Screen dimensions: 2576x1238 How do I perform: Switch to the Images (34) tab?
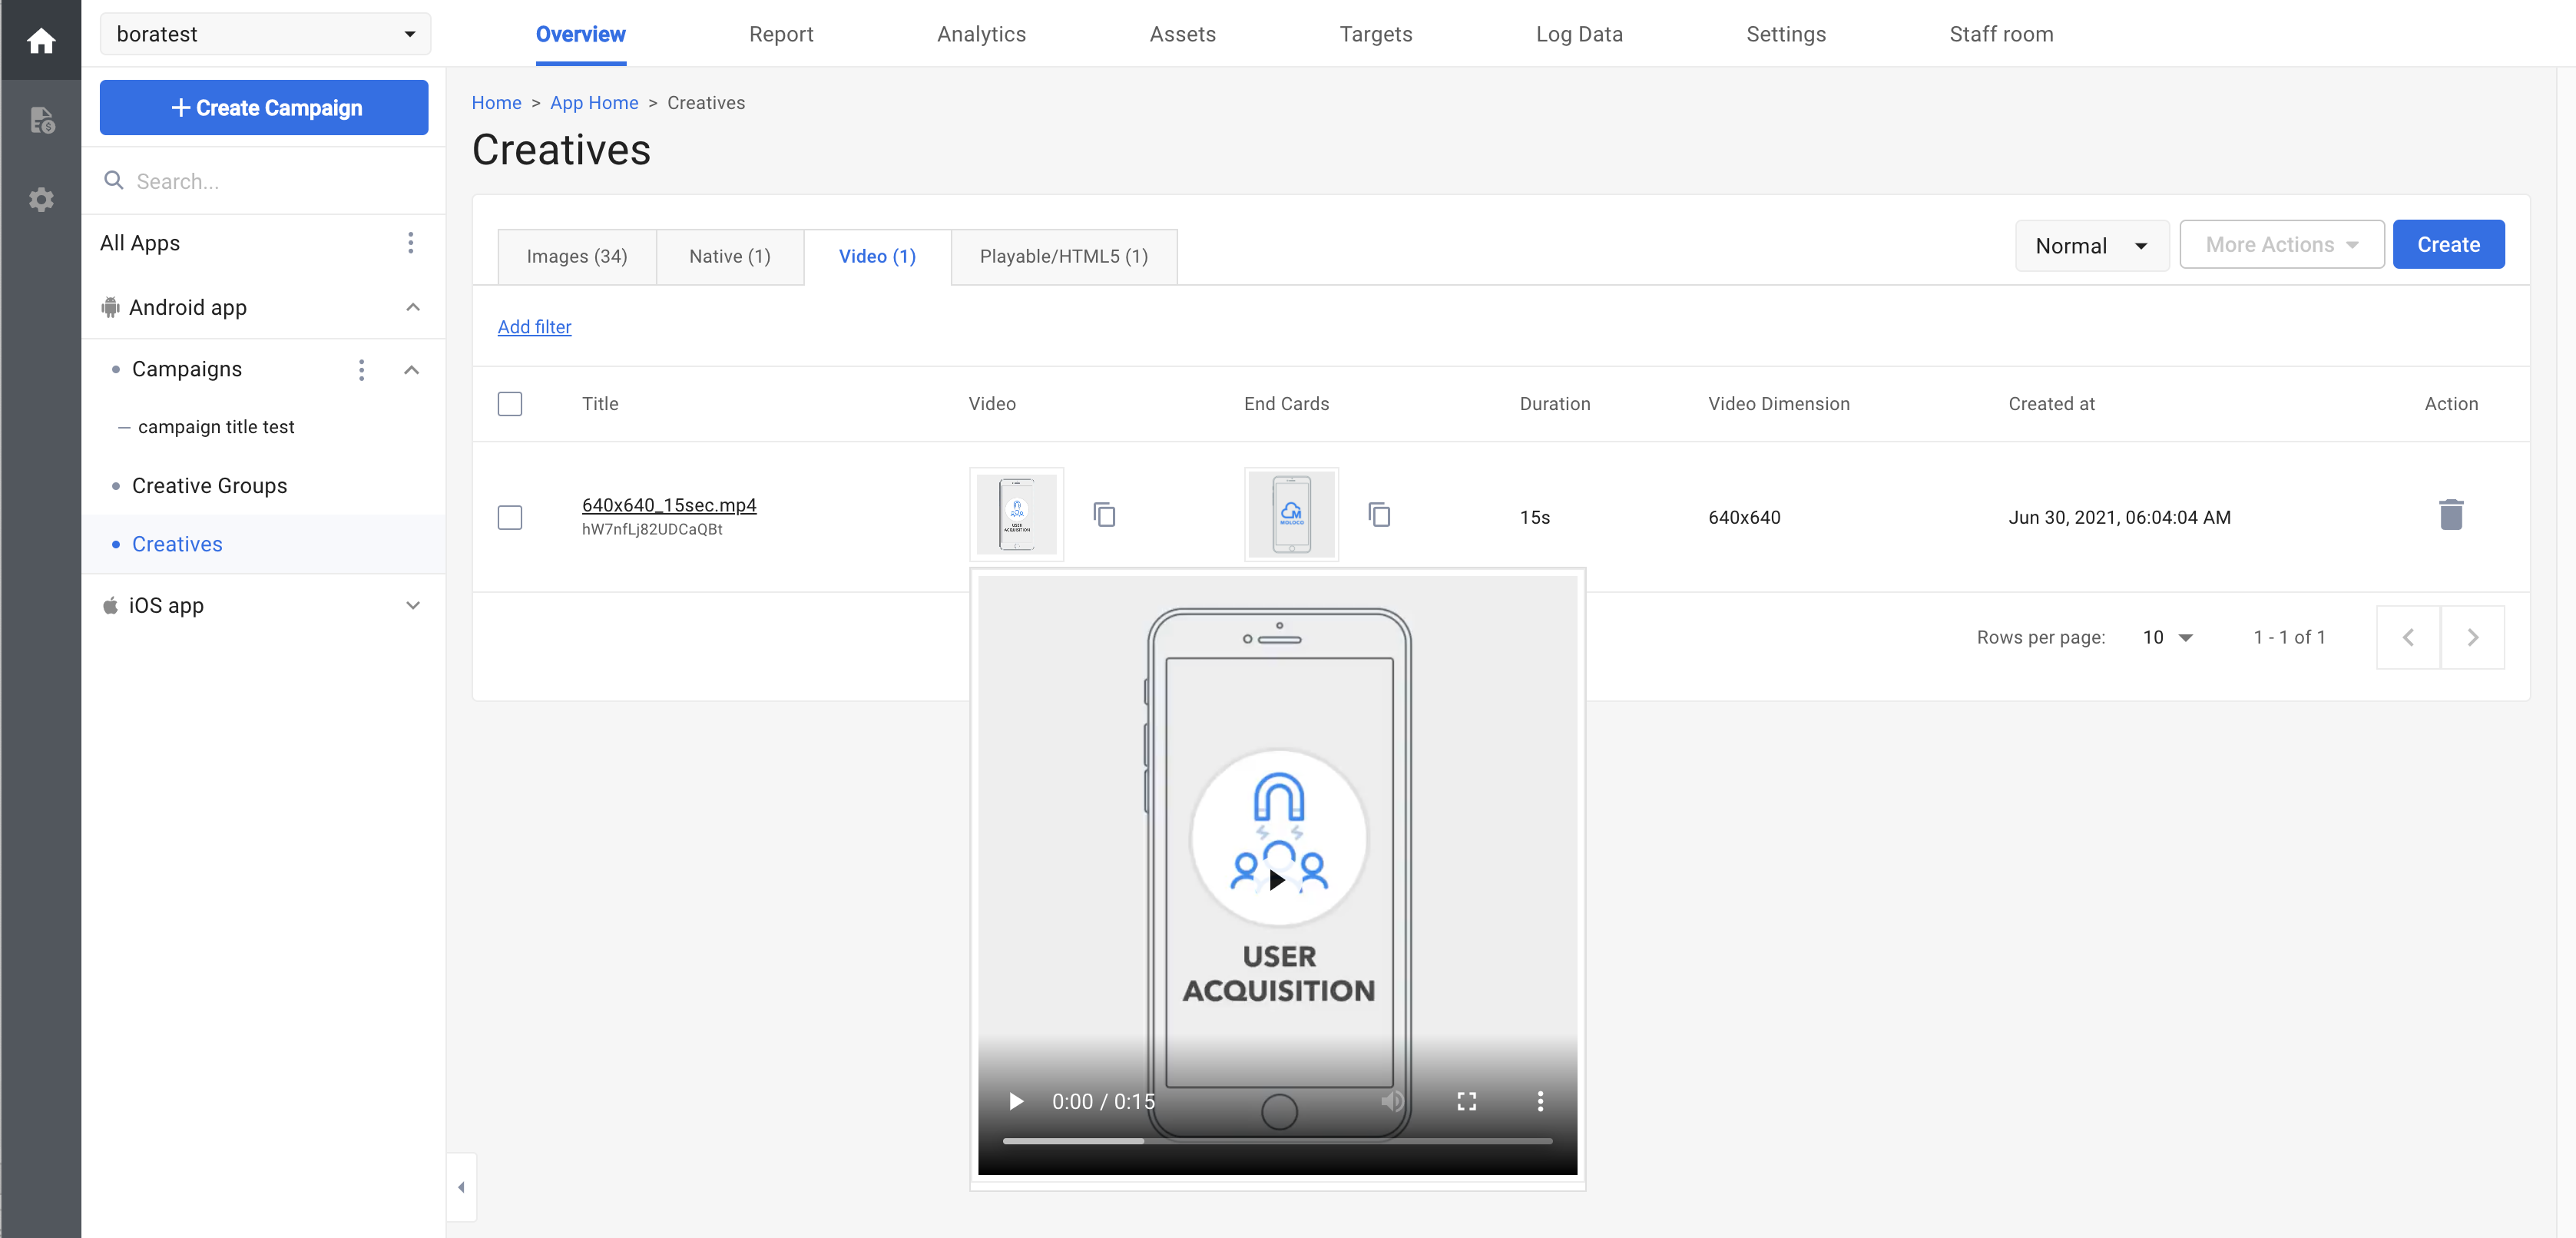pyautogui.click(x=577, y=256)
